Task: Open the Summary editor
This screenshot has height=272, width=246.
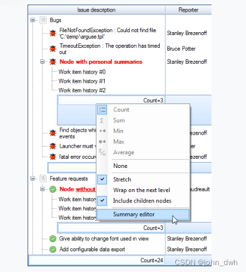Action: 143,214
